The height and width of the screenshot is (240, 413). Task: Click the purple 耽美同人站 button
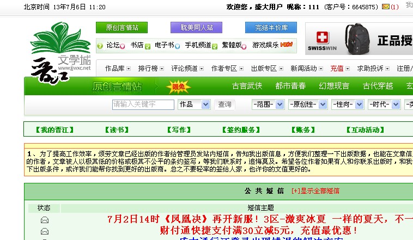pos(197,27)
